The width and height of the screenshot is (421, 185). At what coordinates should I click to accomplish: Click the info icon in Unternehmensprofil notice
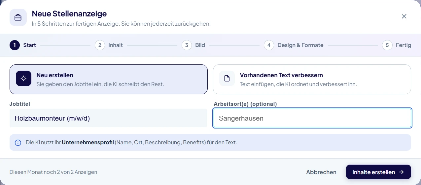pyautogui.click(x=18, y=143)
